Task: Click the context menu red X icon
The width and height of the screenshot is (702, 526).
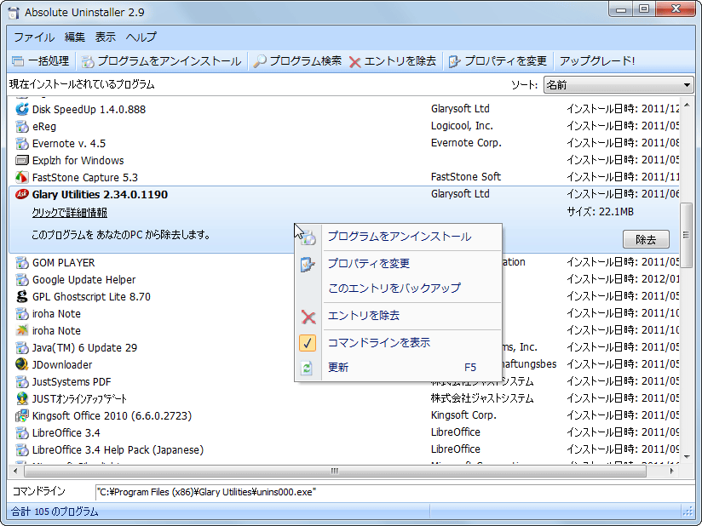Action: point(308,317)
